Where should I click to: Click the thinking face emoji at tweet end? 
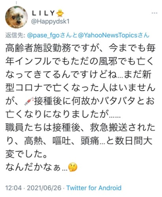click(x=73, y=167)
